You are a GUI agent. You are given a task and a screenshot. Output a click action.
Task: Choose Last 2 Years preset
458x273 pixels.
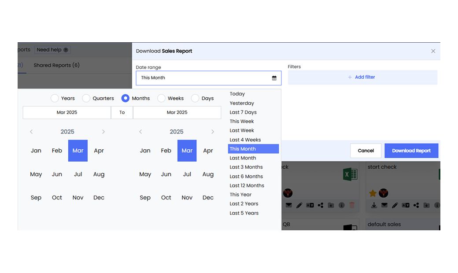click(244, 204)
